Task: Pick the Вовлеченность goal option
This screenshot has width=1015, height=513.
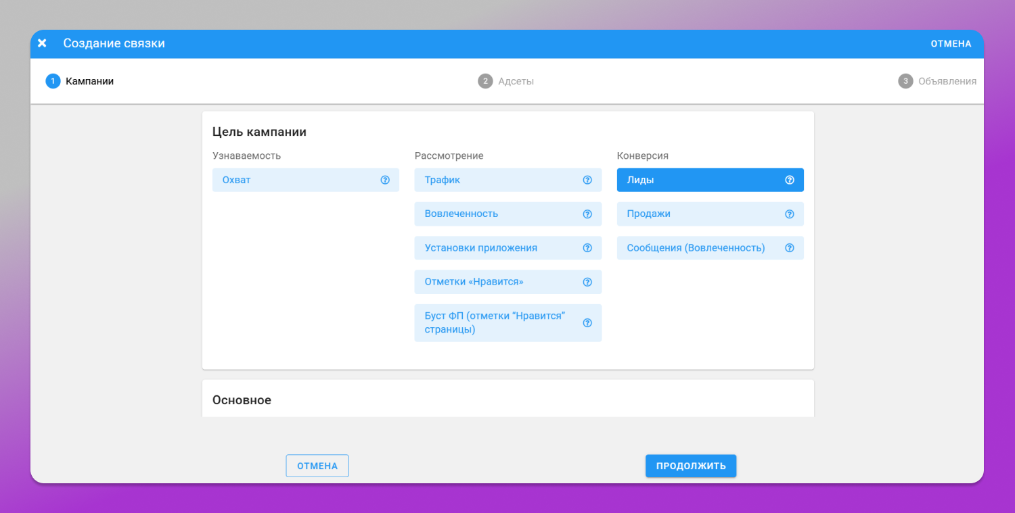Action: pos(508,214)
